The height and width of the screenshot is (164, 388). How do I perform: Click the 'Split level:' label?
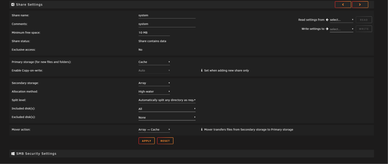pos(19,100)
